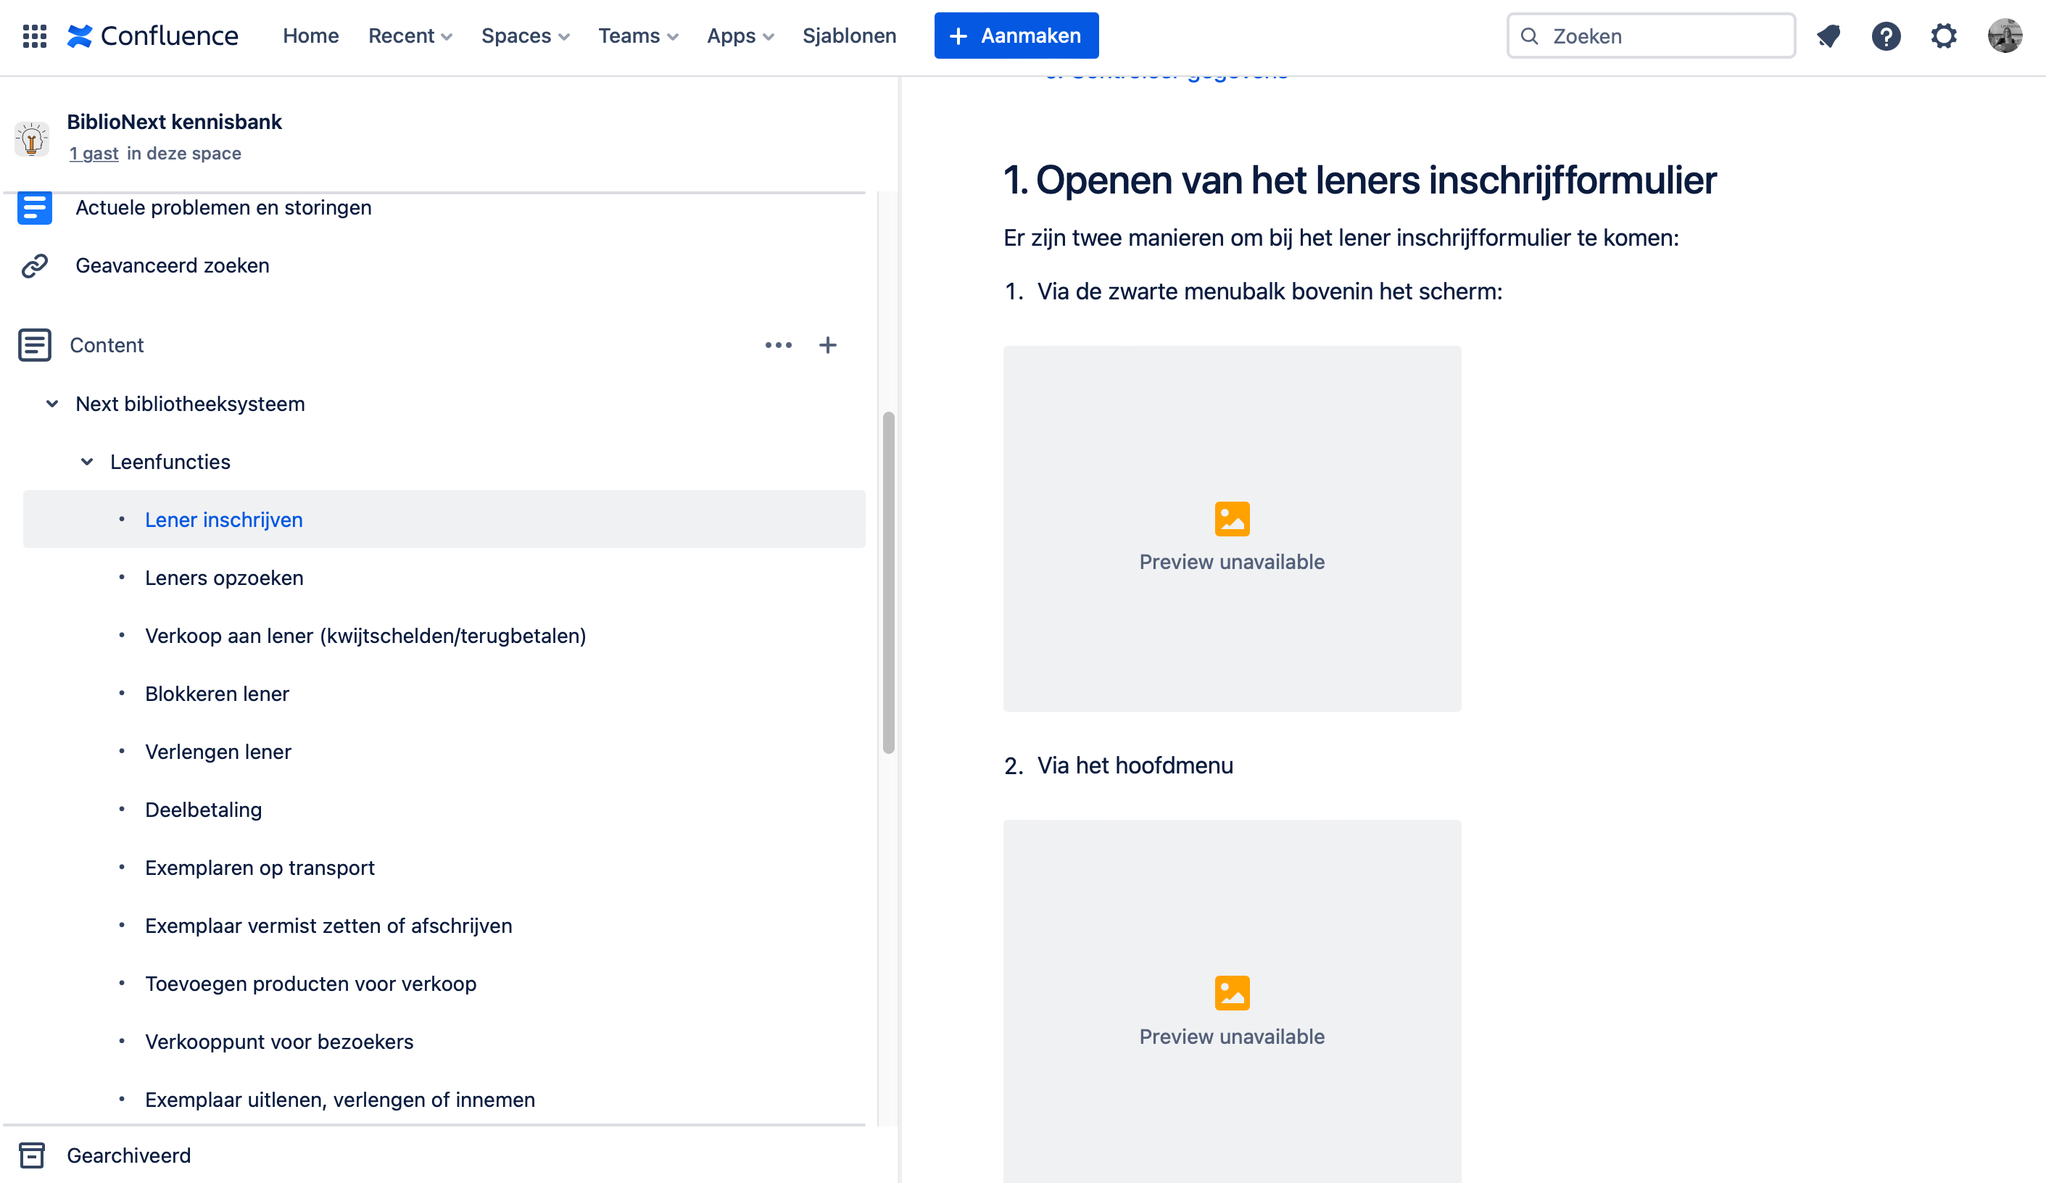Open Toevoegen producten voor verkoop page

310,984
